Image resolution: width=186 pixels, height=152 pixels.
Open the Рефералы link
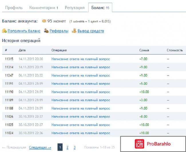59,31
